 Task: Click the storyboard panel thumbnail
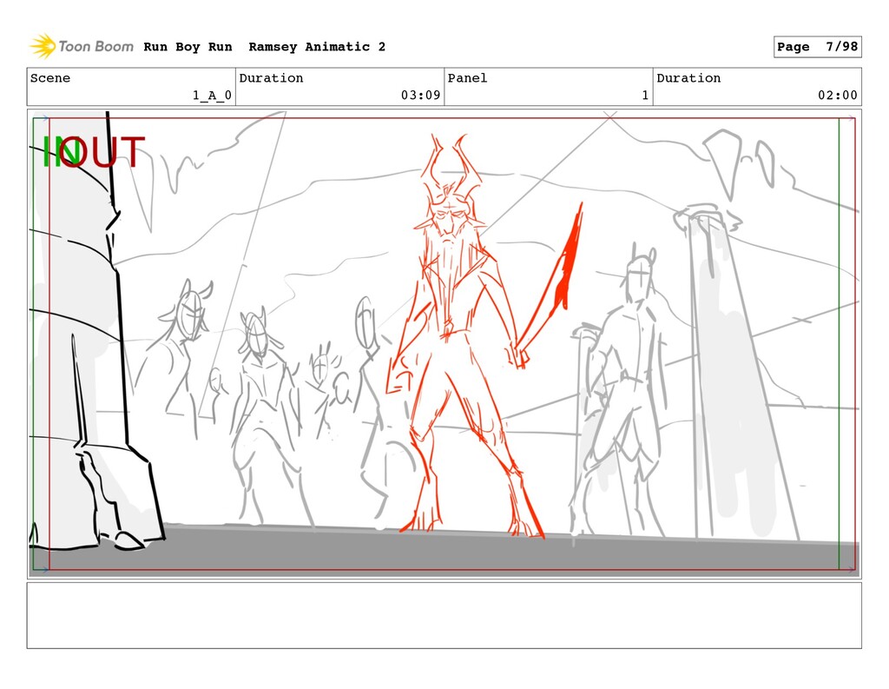pyautogui.click(x=444, y=344)
